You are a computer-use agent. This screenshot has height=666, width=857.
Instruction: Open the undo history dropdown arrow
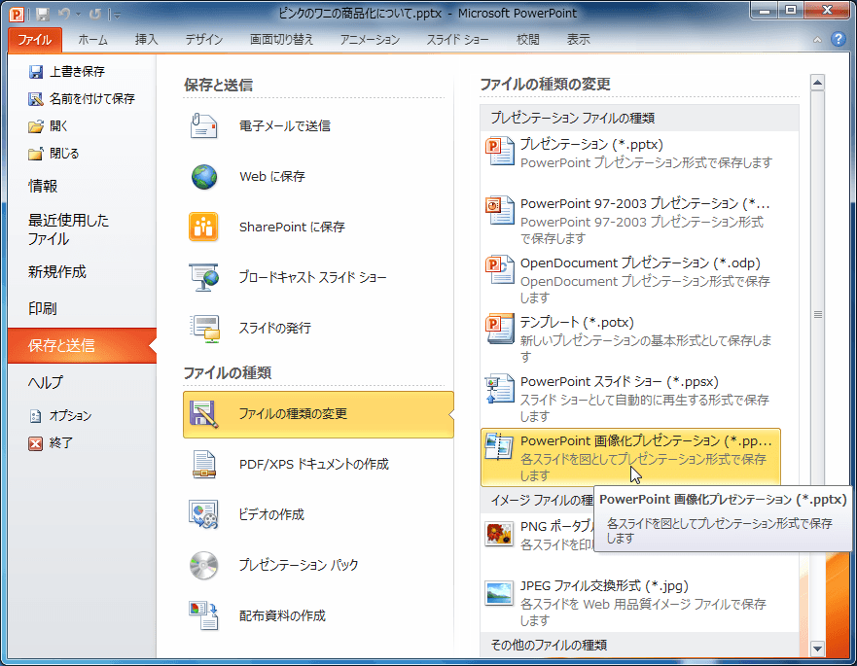78,15
